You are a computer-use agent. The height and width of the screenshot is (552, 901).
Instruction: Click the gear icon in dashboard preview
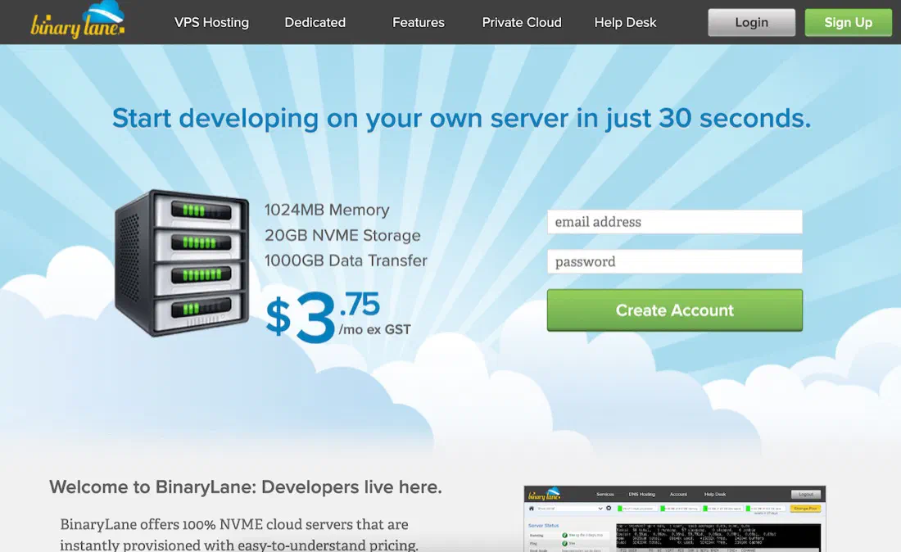click(609, 508)
